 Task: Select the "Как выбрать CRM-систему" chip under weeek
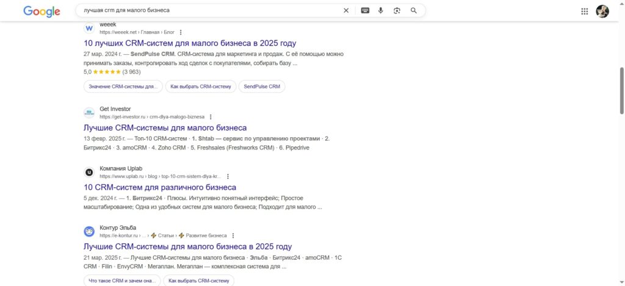[201, 87]
